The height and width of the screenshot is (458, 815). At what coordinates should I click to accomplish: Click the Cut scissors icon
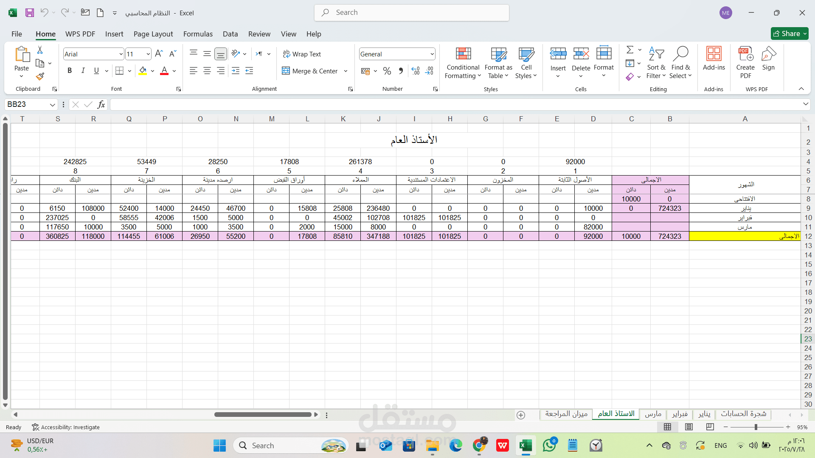point(40,50)
